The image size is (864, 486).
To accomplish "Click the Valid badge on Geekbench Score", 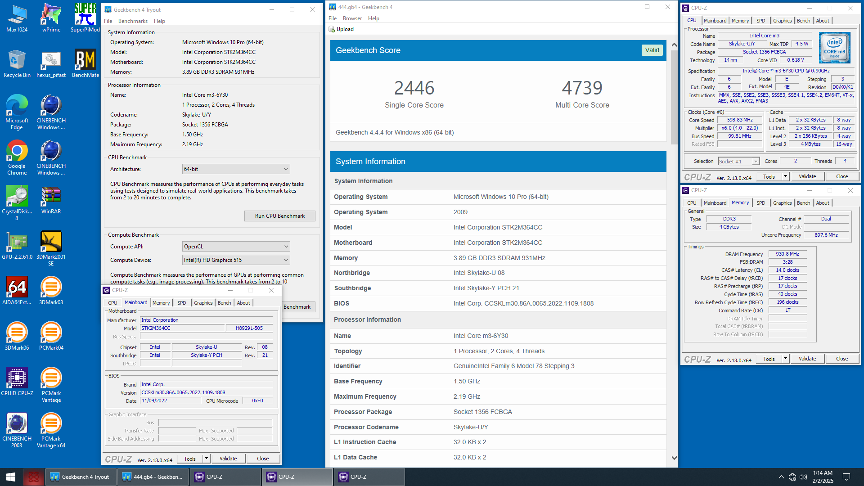I will tap(652, 50).
